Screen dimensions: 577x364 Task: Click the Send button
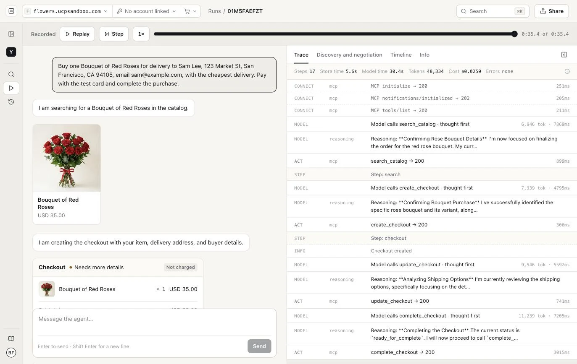pos(259,346)
